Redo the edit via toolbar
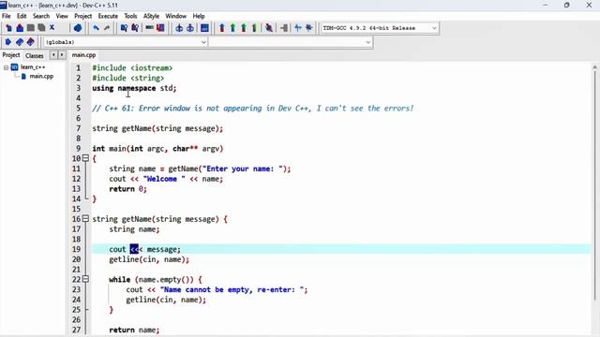The height and width of the screenshot is (337, 600). coord(107,28)
